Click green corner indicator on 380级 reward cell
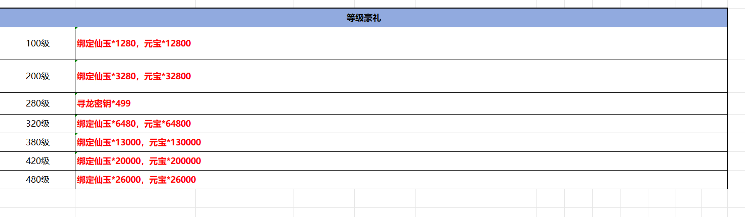This screenshot has width=745, height=217. 76,134
